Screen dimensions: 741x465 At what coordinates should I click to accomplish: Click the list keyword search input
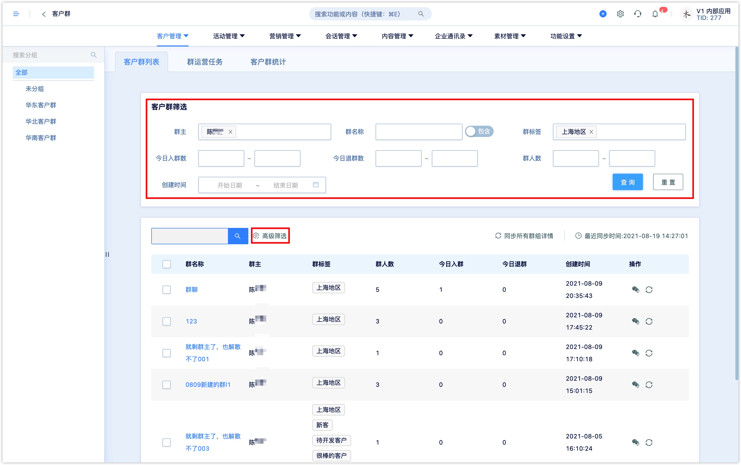point(189,236)
